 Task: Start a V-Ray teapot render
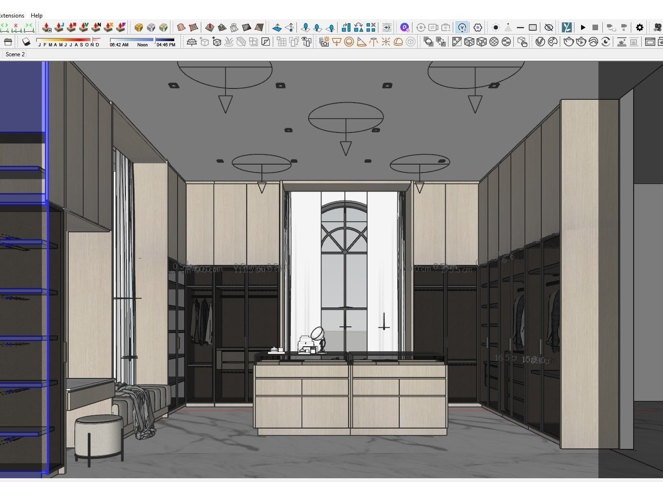coord(568,42)
